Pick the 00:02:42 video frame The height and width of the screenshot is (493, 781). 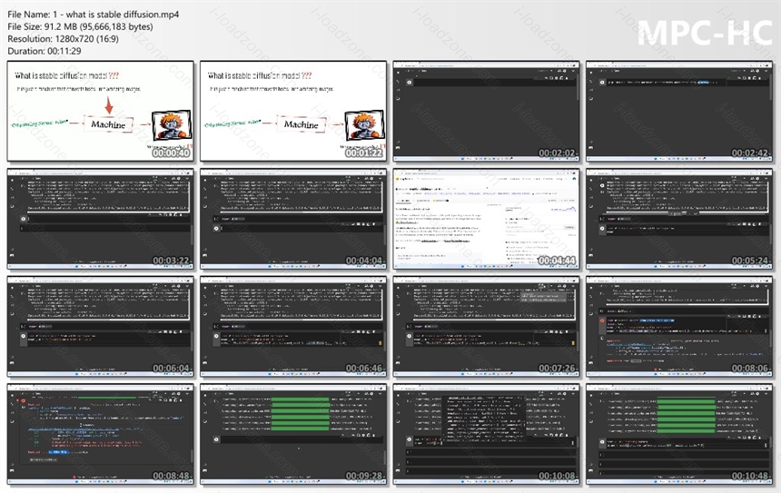(679, 111)
